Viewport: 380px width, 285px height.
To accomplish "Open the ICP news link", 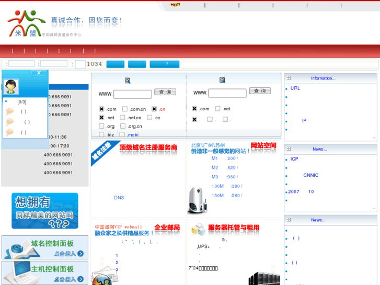I will (294, 159).
